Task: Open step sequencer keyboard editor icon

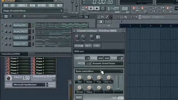Action: click(x=86, y=17)
